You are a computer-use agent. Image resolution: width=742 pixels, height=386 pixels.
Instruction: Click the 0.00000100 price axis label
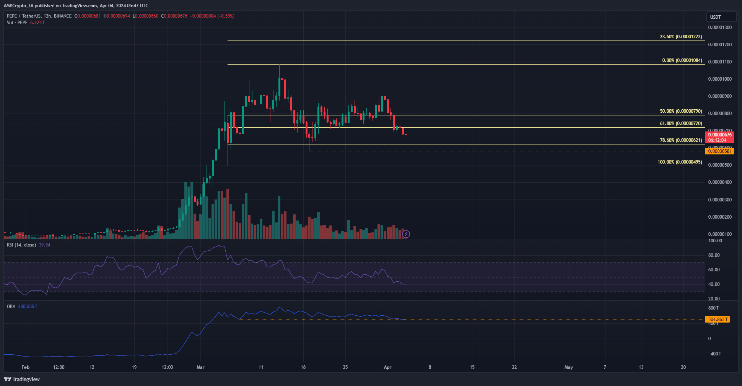point(720,234)
